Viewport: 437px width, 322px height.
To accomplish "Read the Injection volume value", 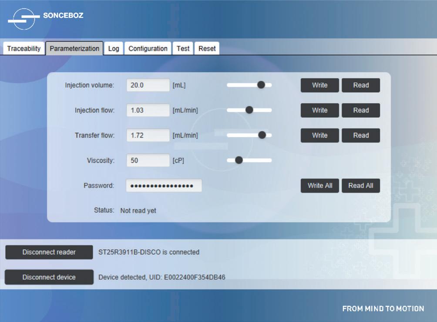I will [x=361, y=85].
